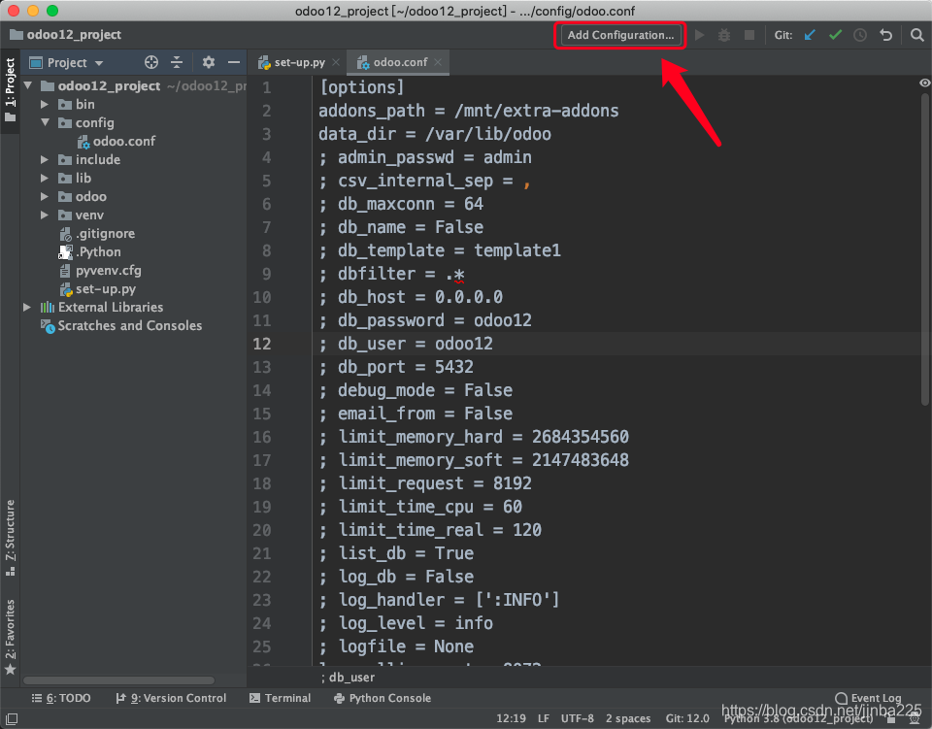Click the 12:19 cursor position indicator

pyautogui.click(x=511, y=718)
